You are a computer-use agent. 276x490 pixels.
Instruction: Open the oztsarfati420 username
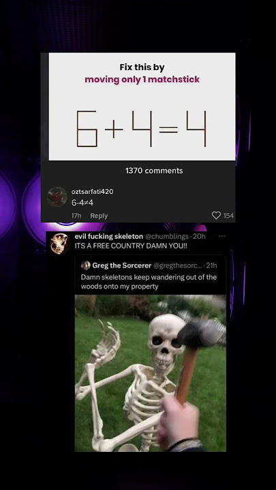tap(92, 191)
